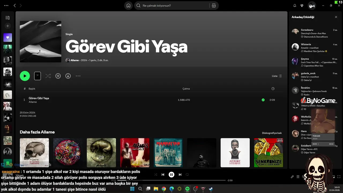Open Windows taskbar search
The height and width of the screenshot is (193, 343).
click(x=140, y=189)
